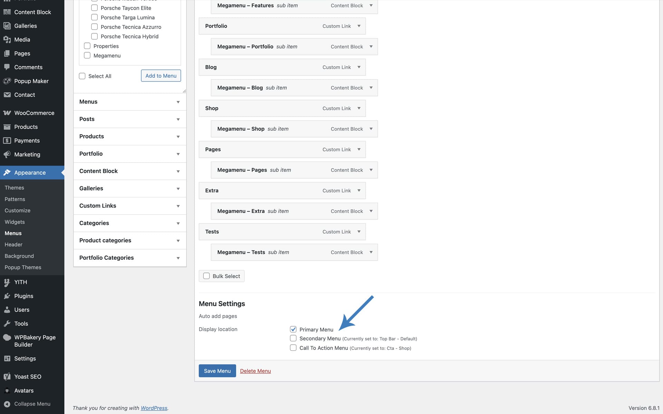
Task: Uncheck the Primary Menu display location
Action: coord(293,329)
